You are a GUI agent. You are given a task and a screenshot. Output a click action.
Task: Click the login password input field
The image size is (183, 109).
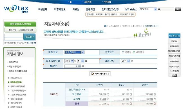14,39
